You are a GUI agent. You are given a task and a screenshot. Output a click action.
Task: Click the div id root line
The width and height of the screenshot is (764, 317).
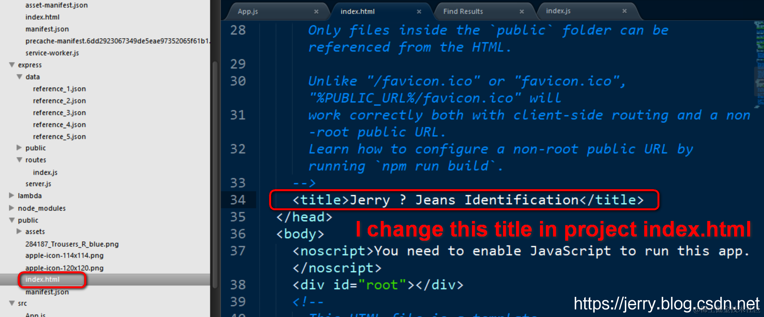coord(378,285)
